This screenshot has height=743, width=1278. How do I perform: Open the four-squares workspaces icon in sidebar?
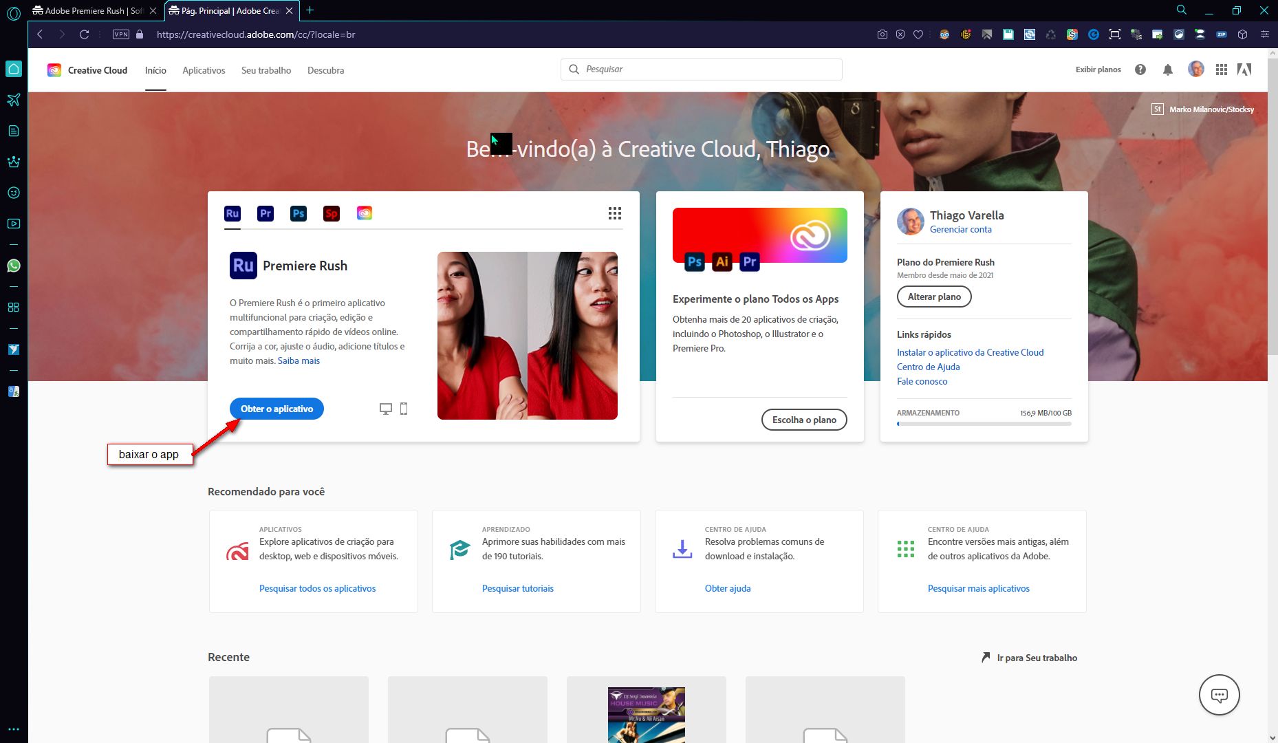click(14, 308)
